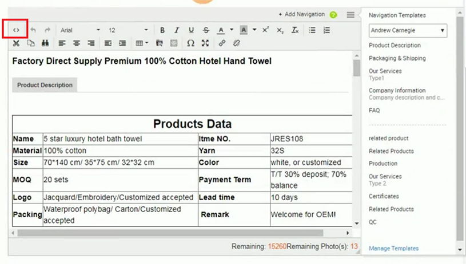Open find and replace binoculars icon

(x=45, y=43)
